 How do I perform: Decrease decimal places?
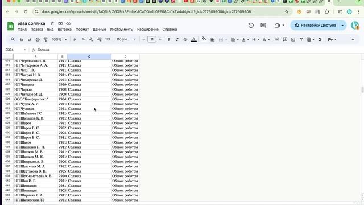click(91, 39)
